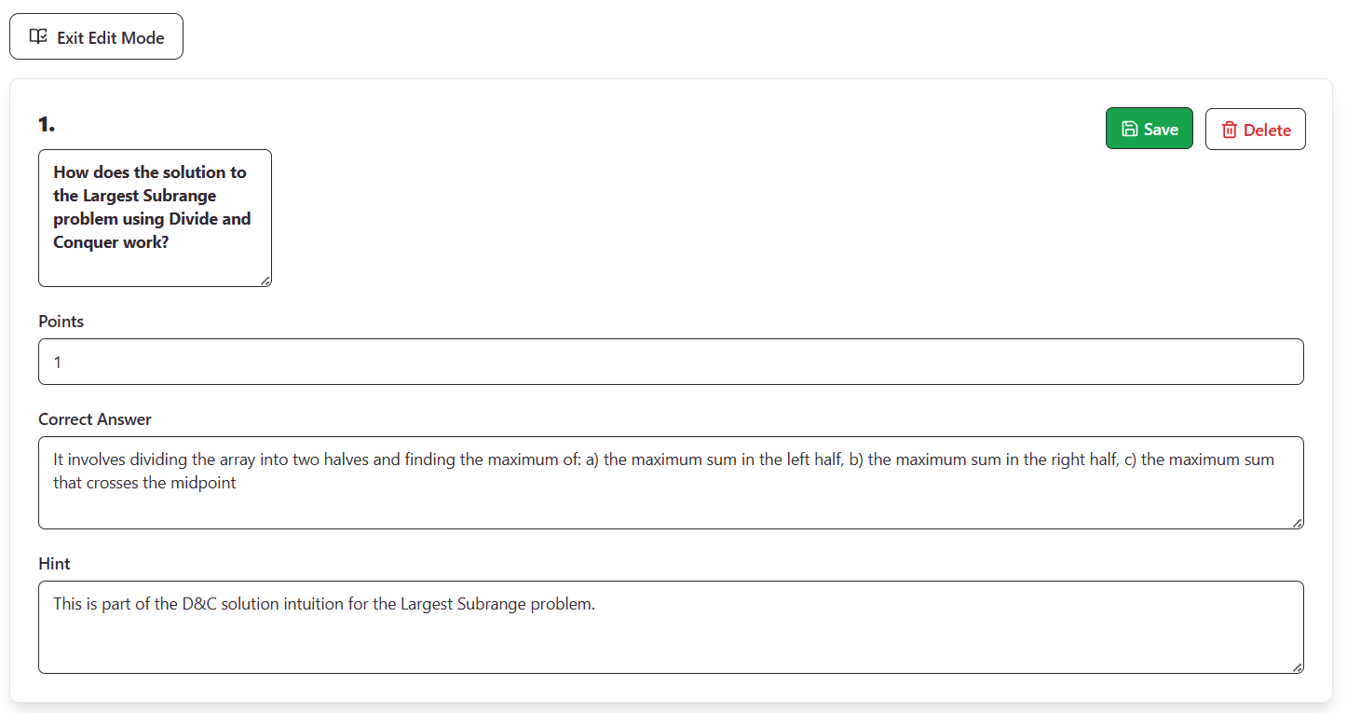Exit Edit Mode via its text label
The image size is (1347, 713).
110,38
